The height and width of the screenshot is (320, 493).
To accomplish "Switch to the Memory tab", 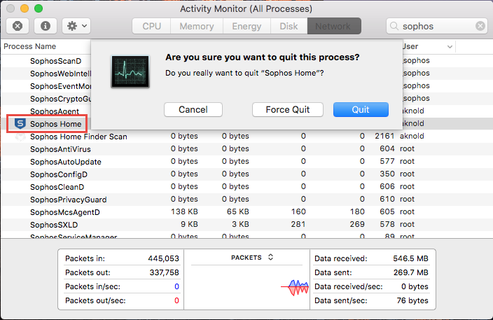I will (197, 26).
